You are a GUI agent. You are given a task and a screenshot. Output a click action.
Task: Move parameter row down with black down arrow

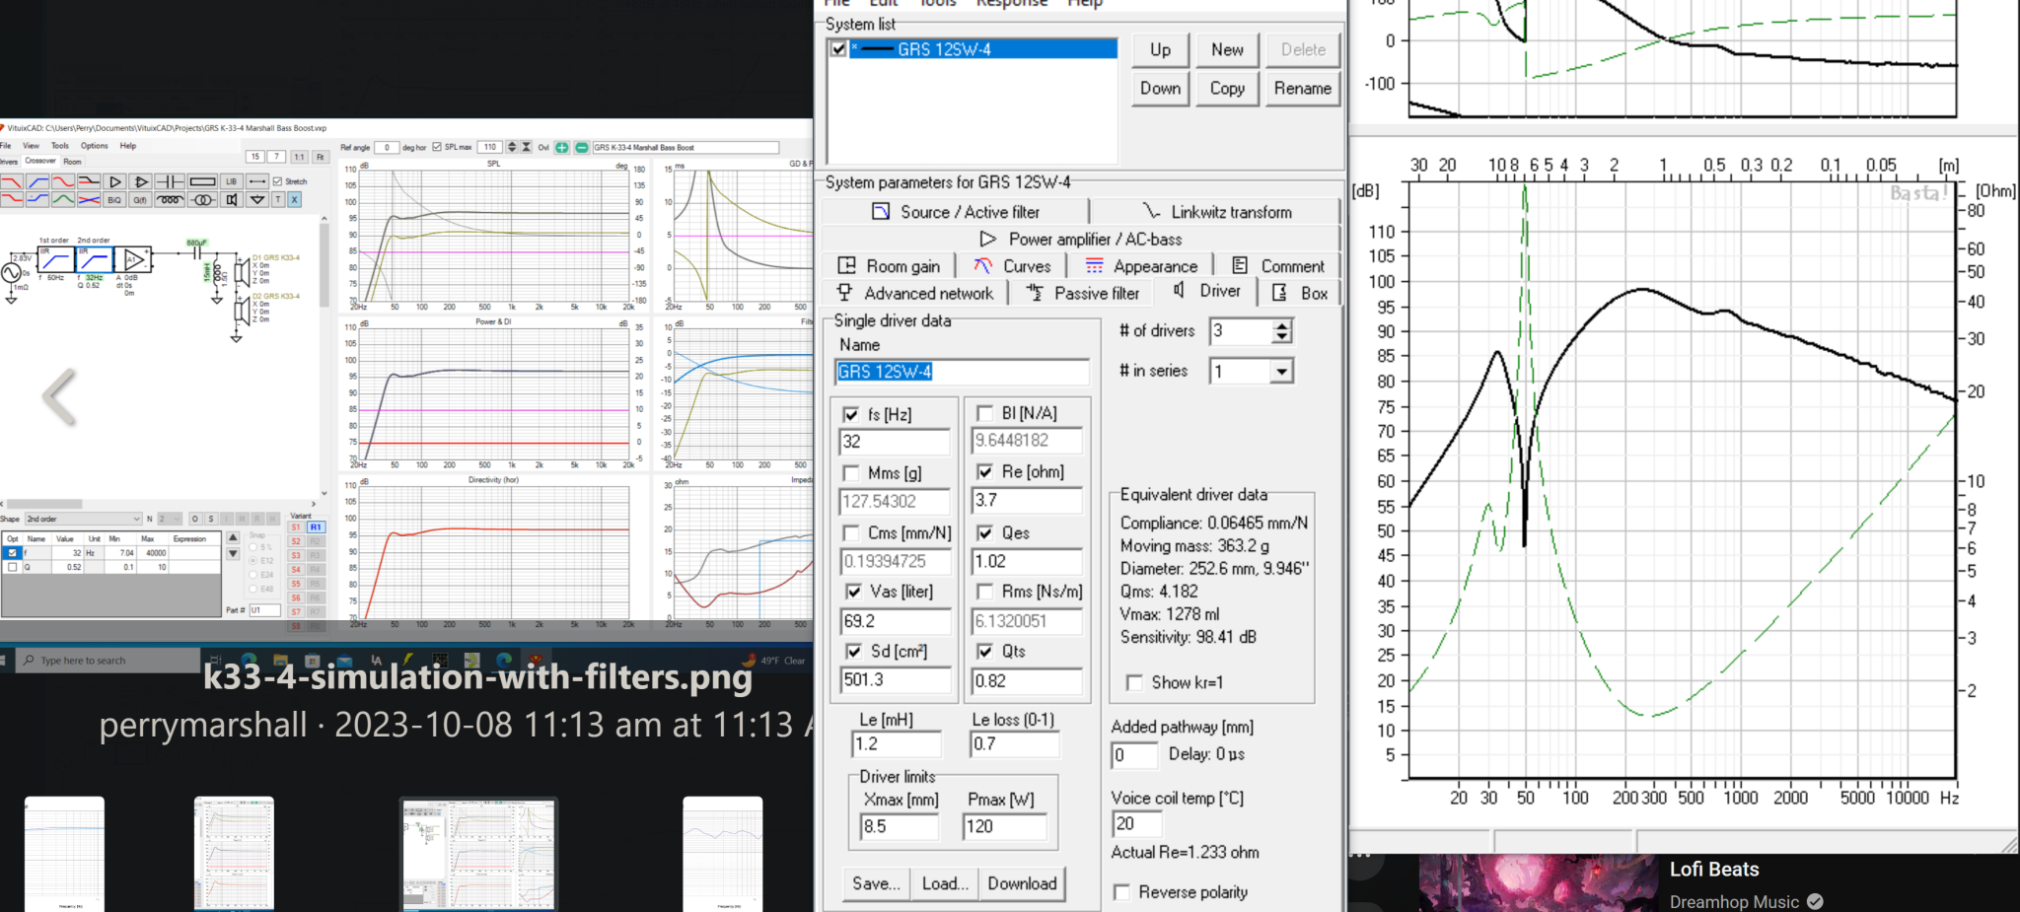[233, 554]
